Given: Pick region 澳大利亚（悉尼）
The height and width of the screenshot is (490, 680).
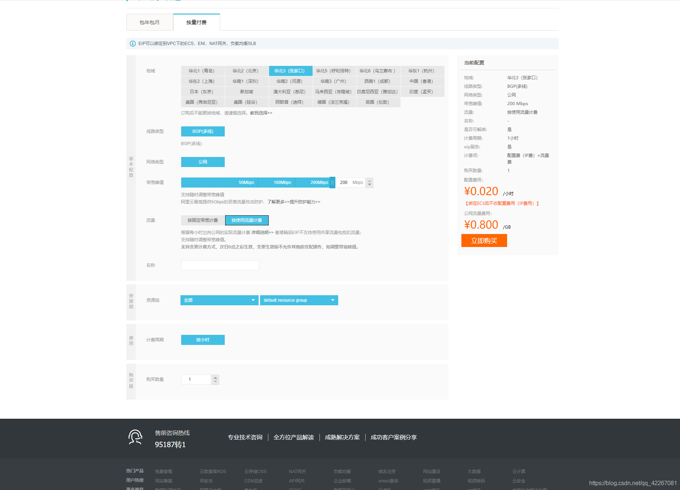Looking at the screenshot, I should pos(291,92).
